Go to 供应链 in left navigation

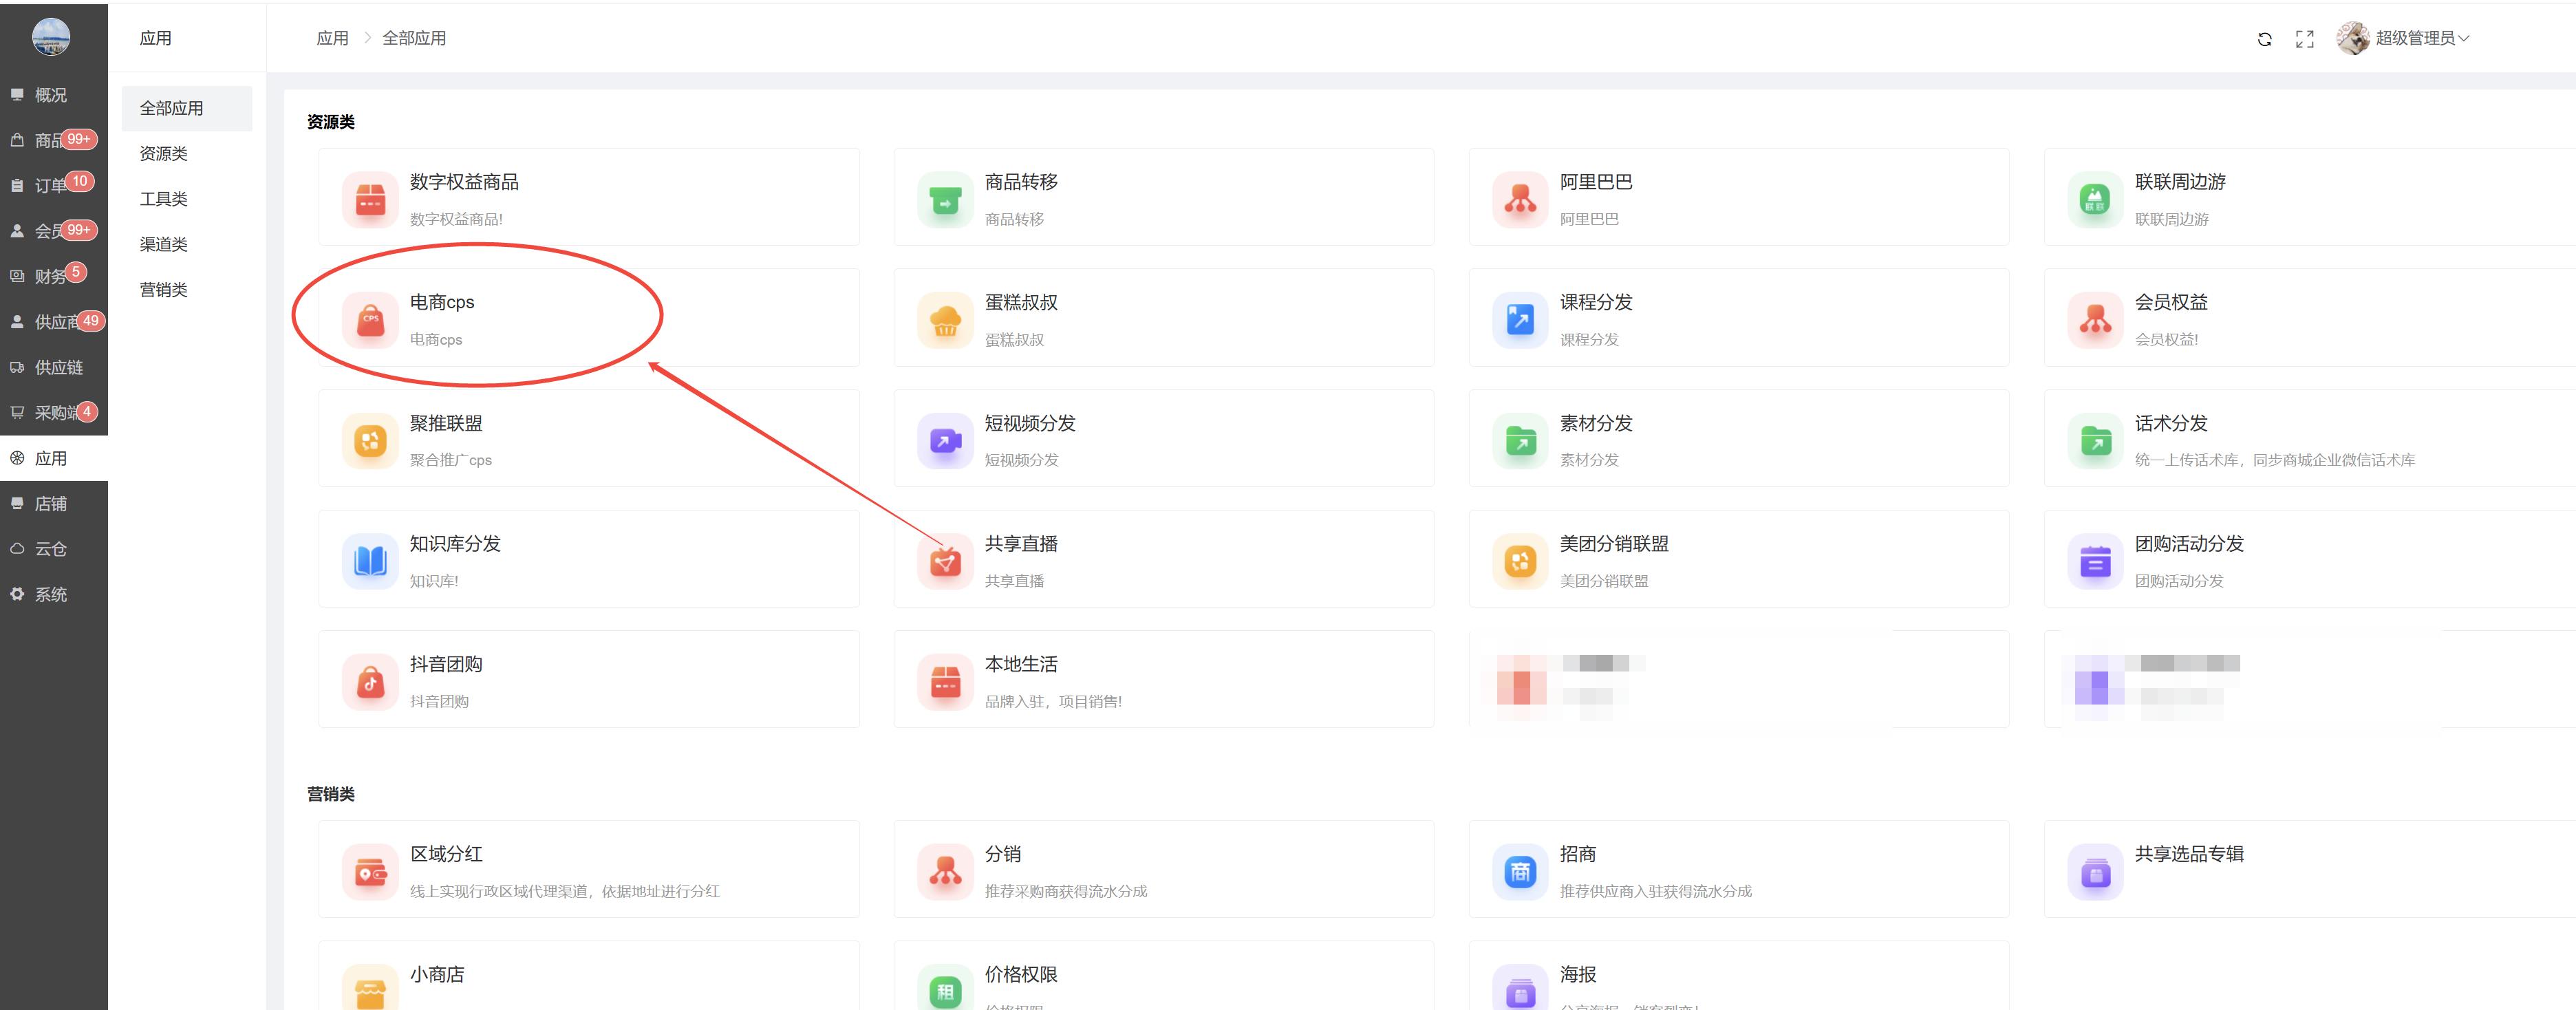(x=58, y=367)
